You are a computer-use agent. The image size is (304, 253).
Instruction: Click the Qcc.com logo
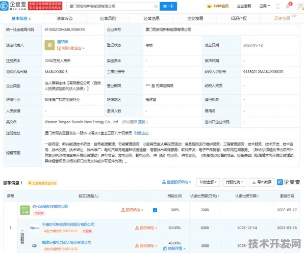click(13, 6)
